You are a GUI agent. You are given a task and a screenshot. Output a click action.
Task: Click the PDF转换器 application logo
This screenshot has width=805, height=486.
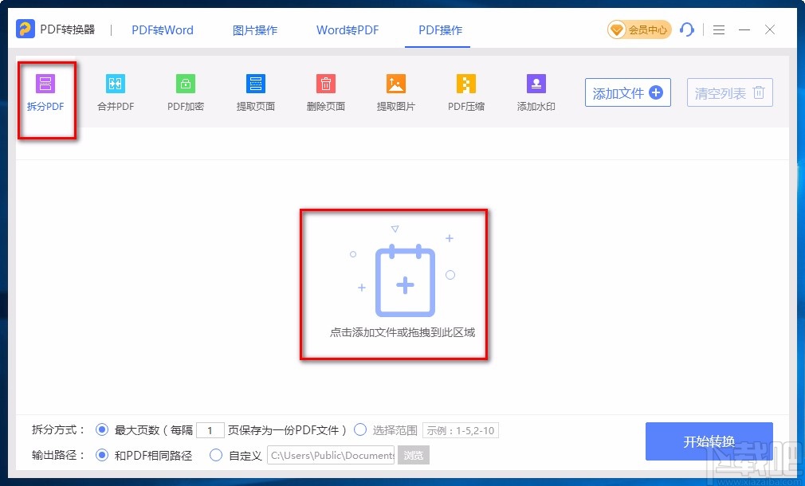(26, 29)
